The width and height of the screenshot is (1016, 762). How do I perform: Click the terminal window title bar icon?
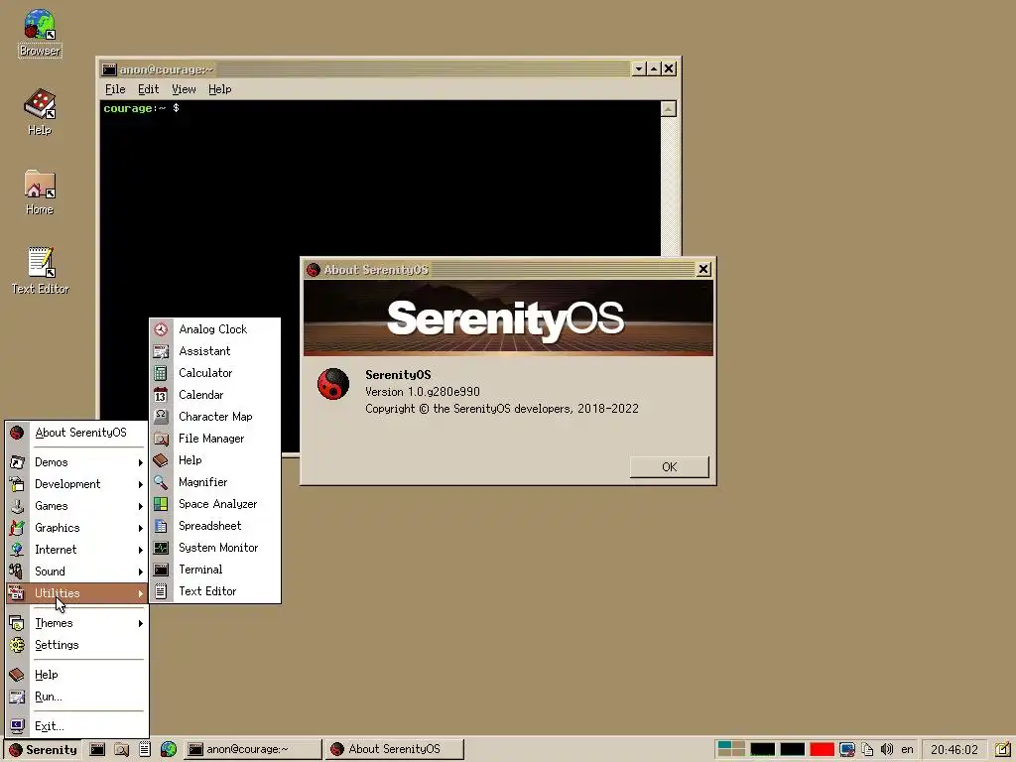[x=109, y=69]
